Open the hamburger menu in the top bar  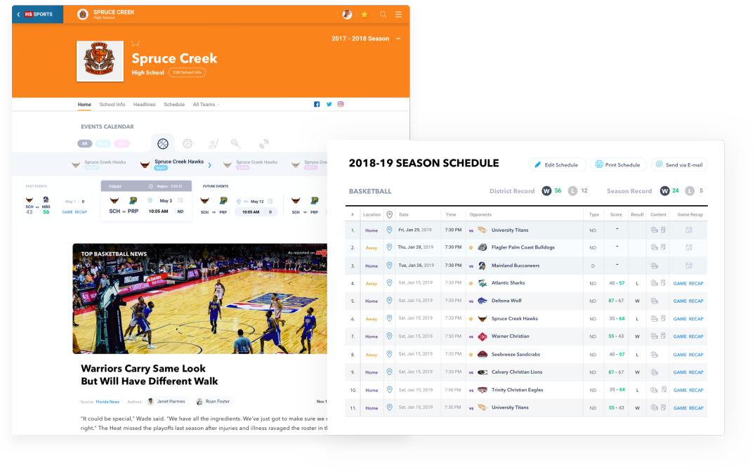(x=398, y=14)
